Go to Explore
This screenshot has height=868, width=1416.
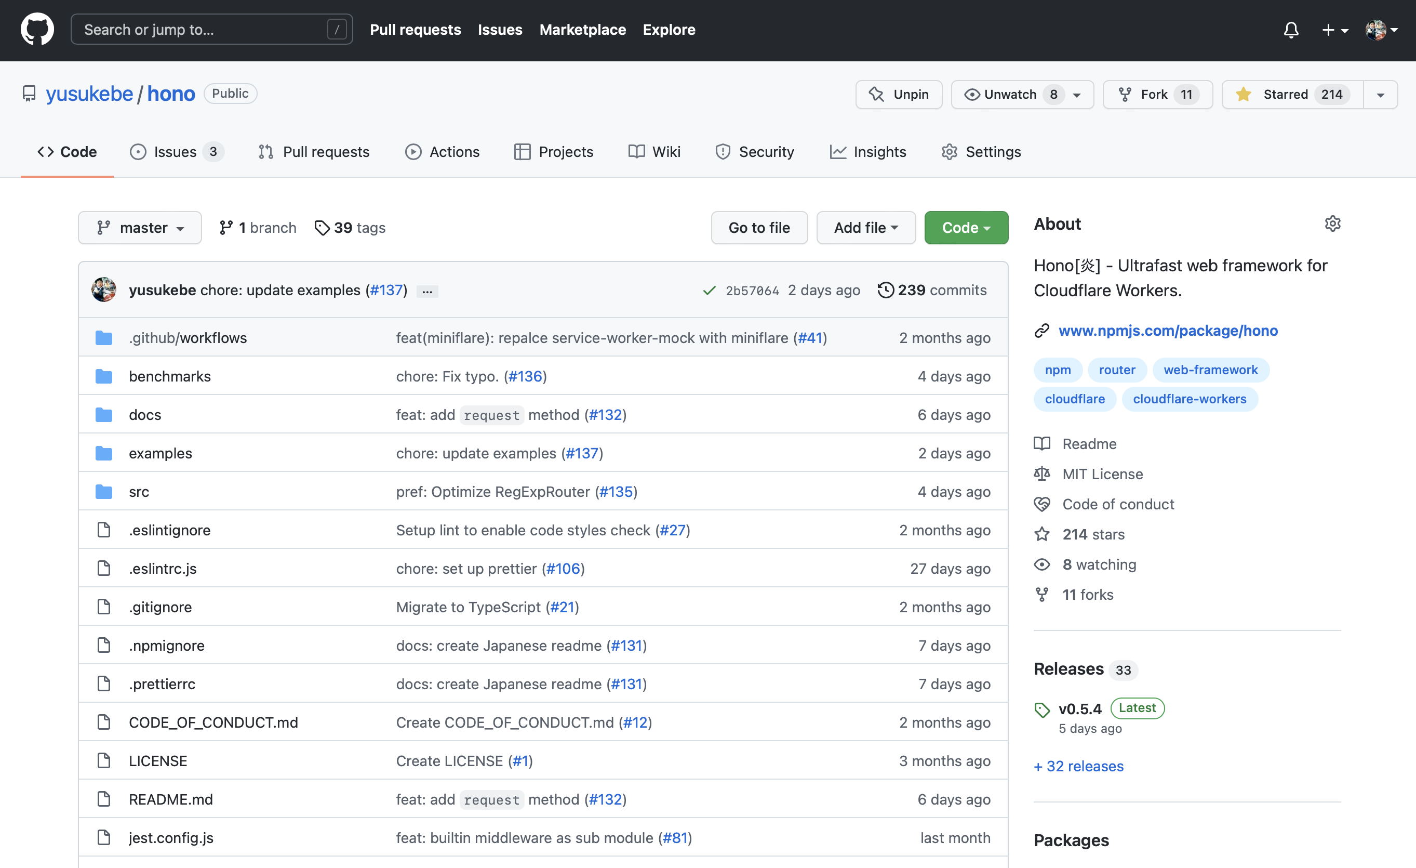669,29
